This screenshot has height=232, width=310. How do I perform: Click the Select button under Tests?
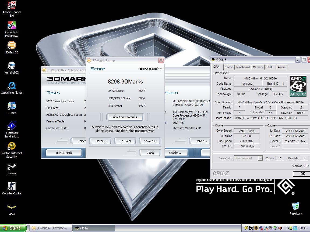(x=79, y=141)
